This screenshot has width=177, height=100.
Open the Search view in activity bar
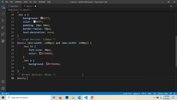click(3, 14)
